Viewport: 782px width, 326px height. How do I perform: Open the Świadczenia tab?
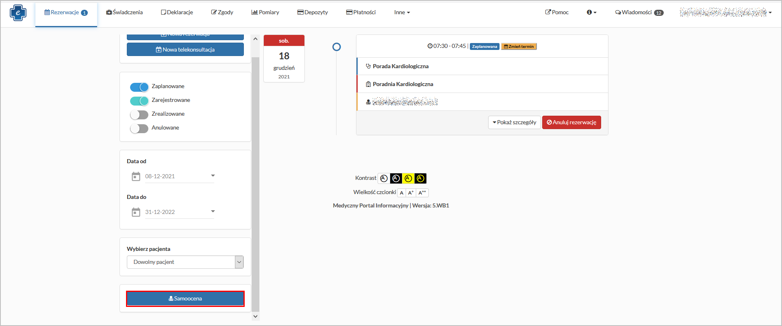(124, 13)
